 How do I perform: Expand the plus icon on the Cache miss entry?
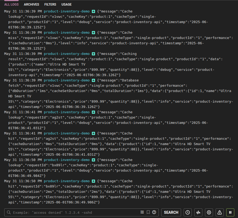point(94,32)
